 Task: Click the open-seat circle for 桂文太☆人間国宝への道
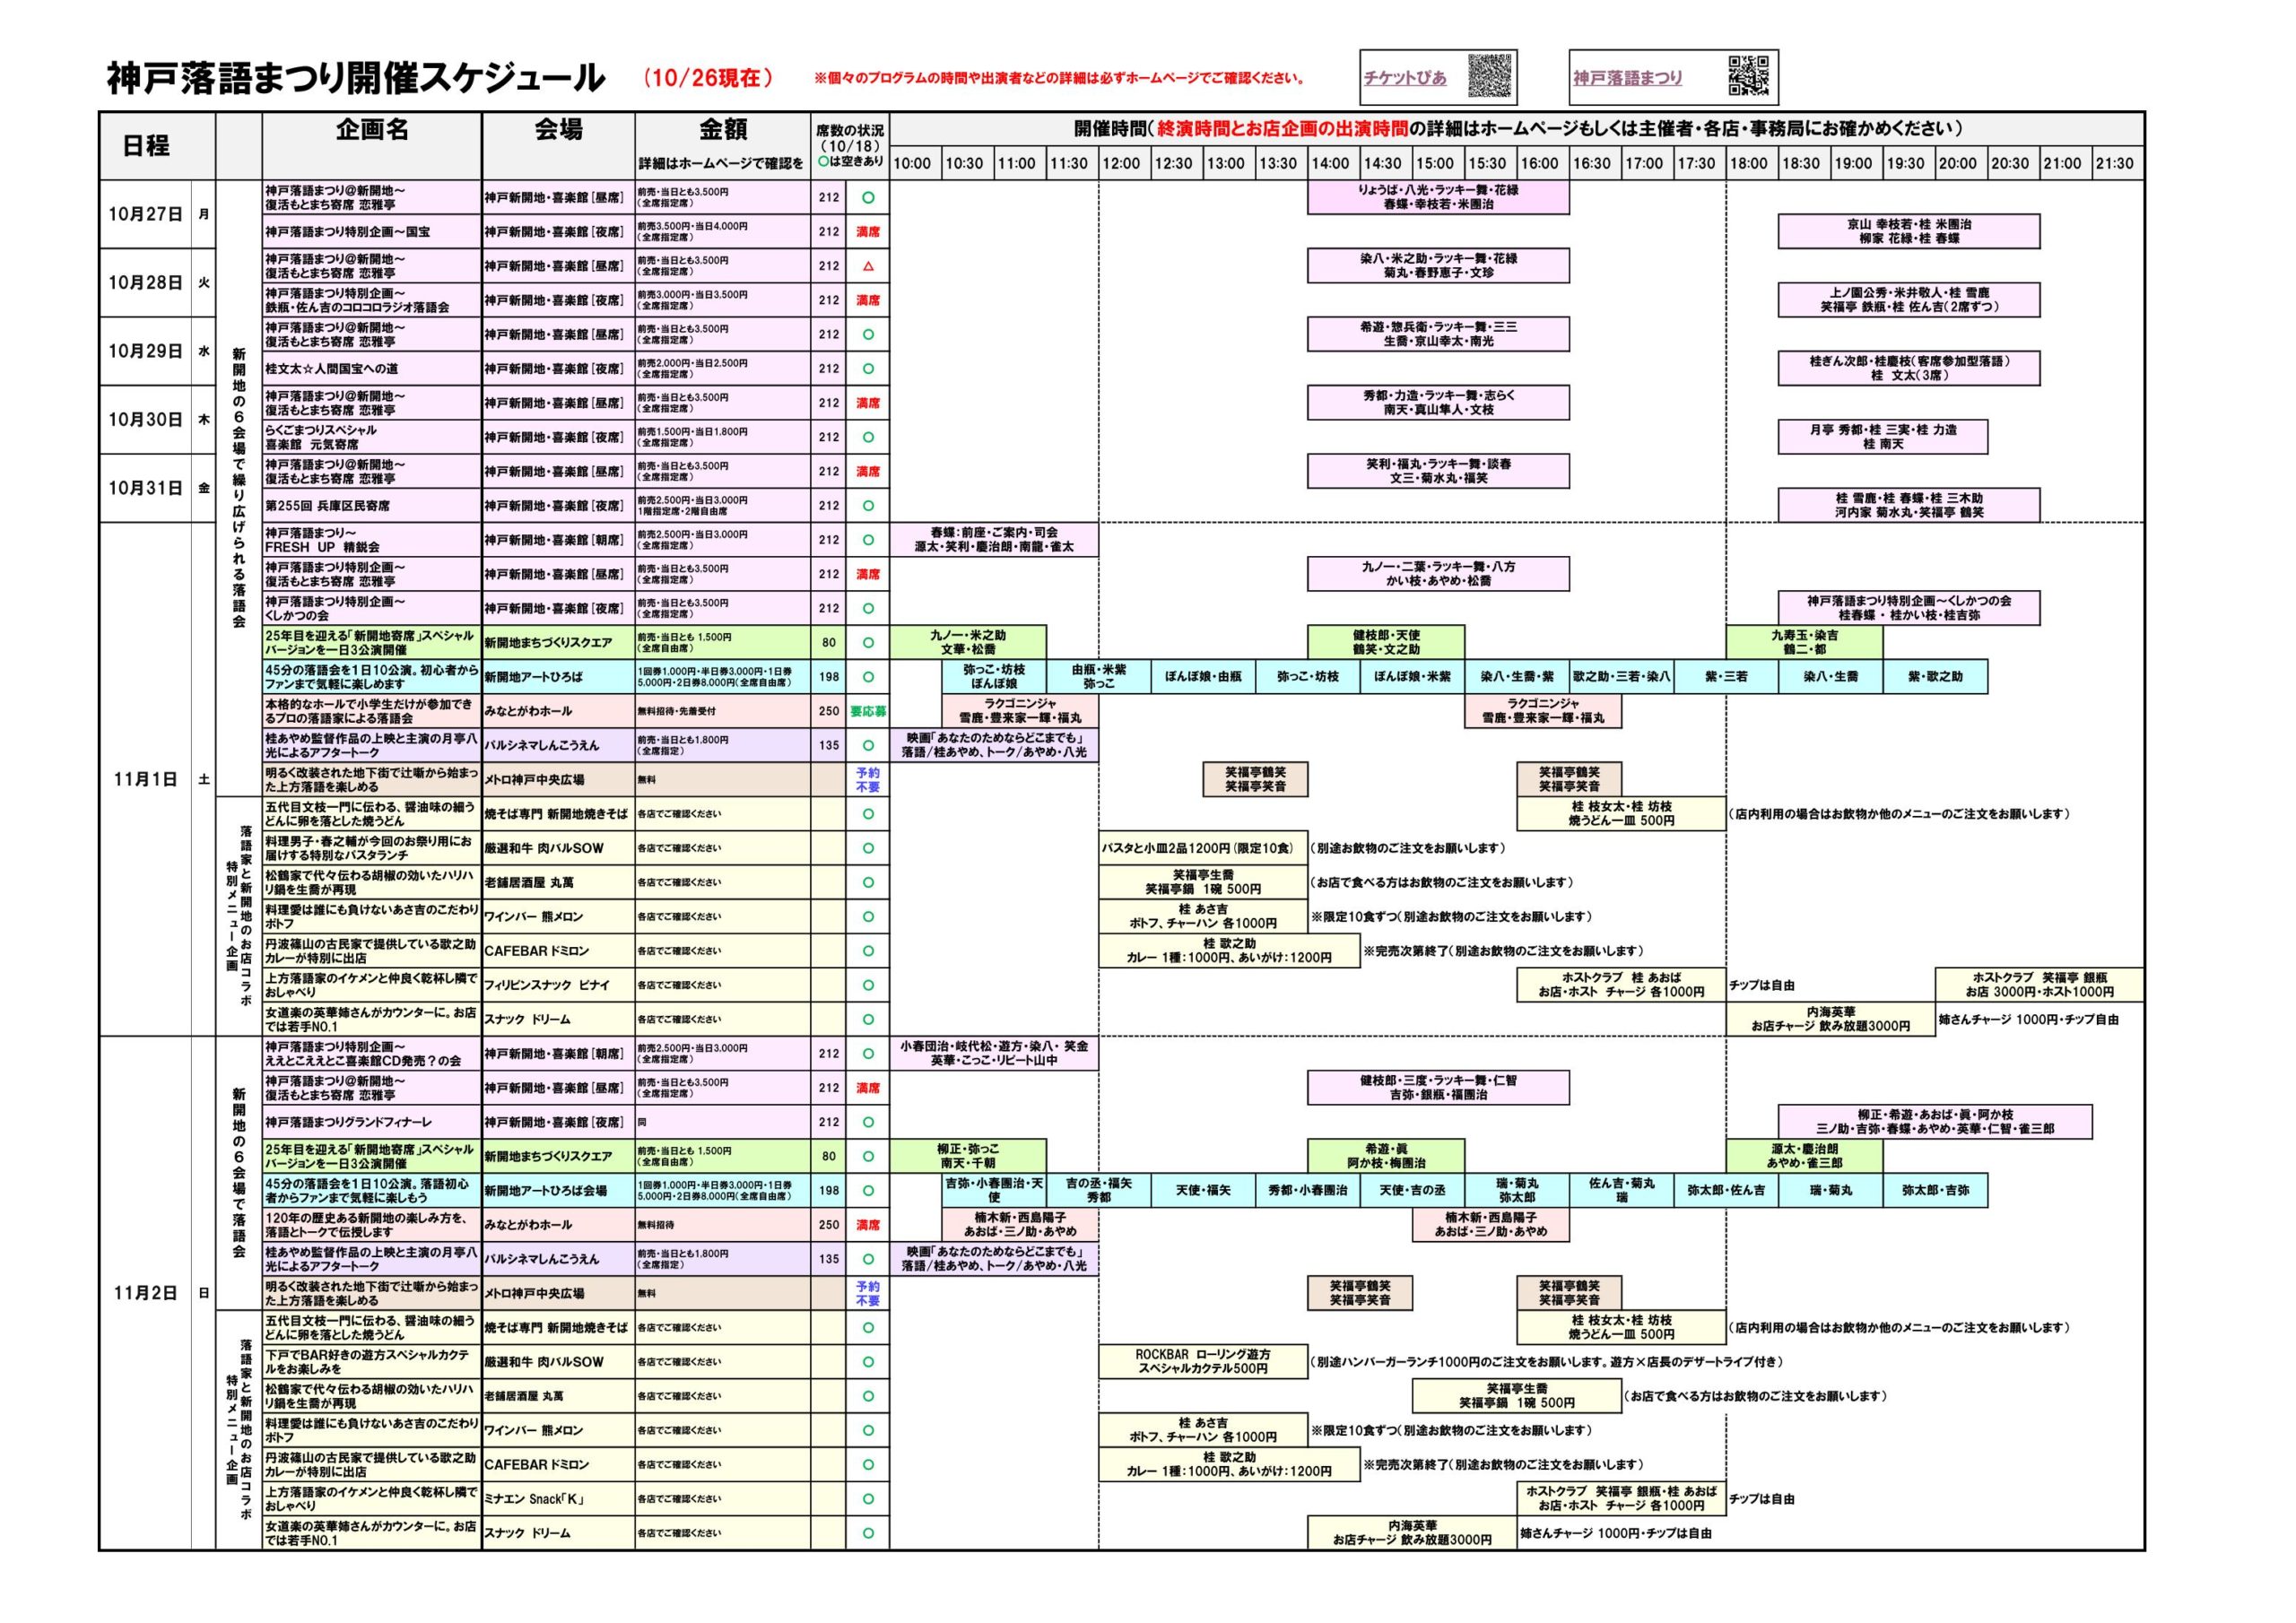(x=867, y=369)
